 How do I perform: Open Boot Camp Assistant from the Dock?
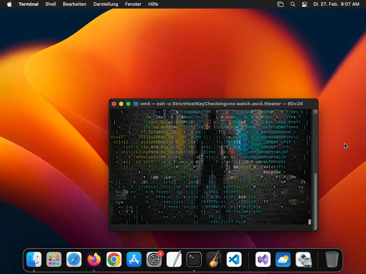pyautogui.click(x=303, y=259)
